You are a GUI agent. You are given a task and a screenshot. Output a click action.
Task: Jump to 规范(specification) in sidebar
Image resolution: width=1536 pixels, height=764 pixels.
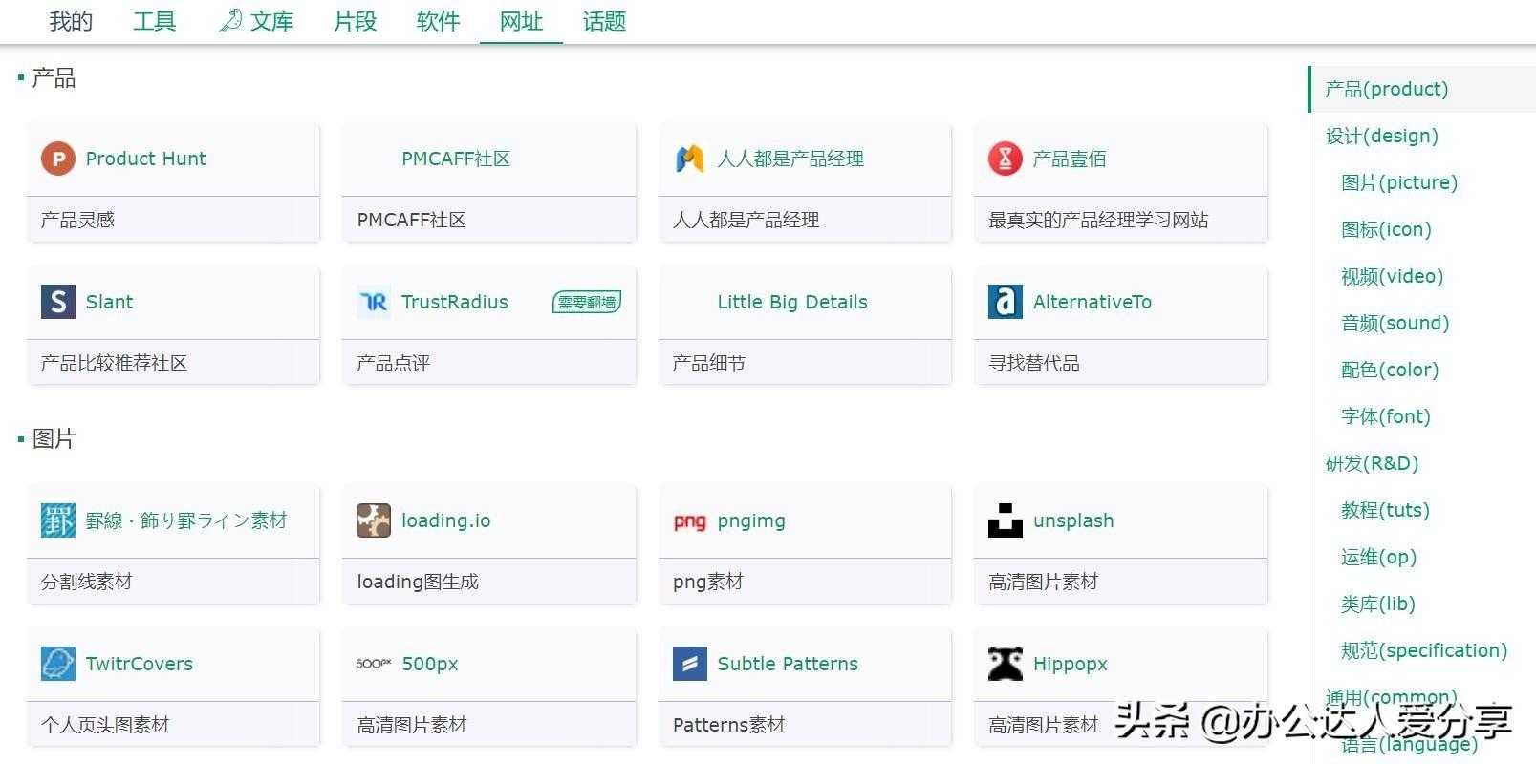pyautogui.click(x=1424, y=650)
